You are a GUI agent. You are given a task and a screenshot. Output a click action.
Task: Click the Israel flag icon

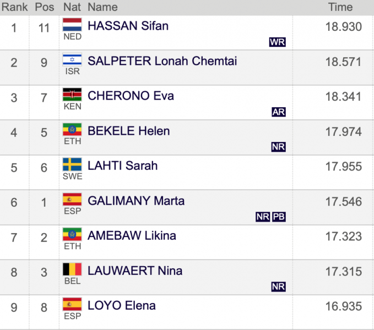(72, 59)
